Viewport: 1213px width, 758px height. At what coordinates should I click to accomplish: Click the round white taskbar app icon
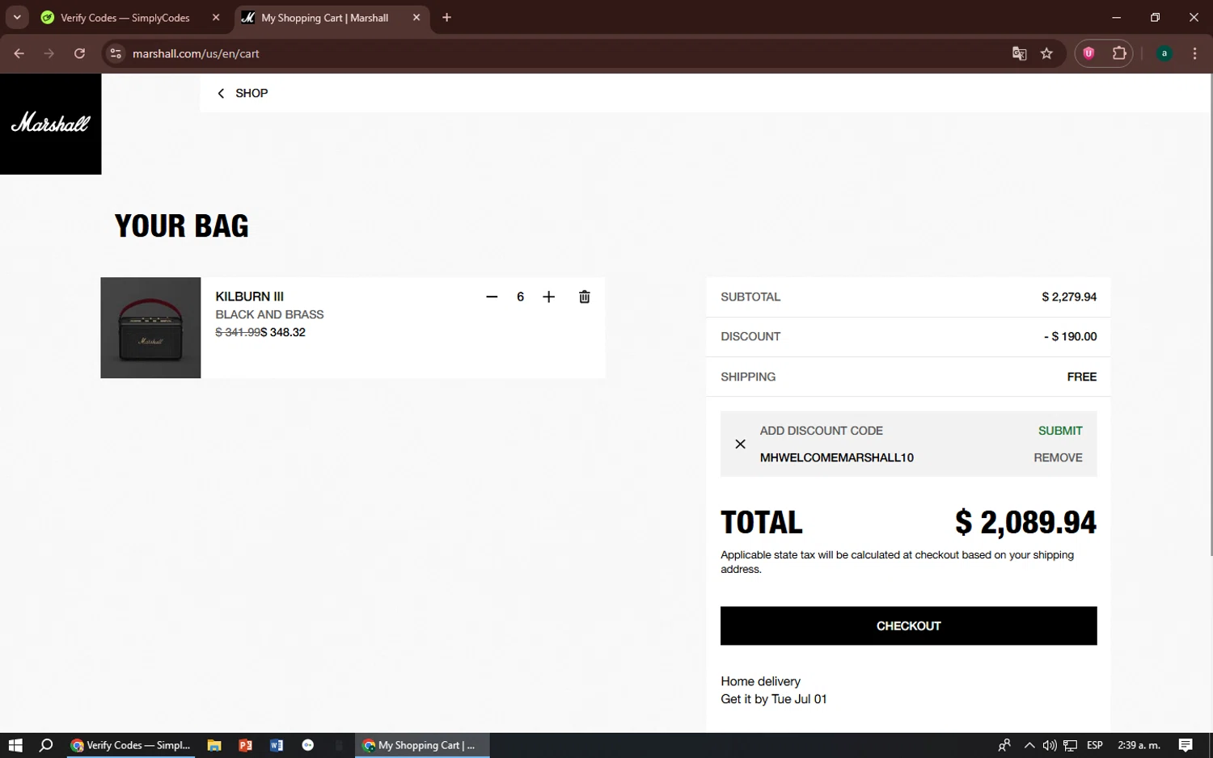307,745
